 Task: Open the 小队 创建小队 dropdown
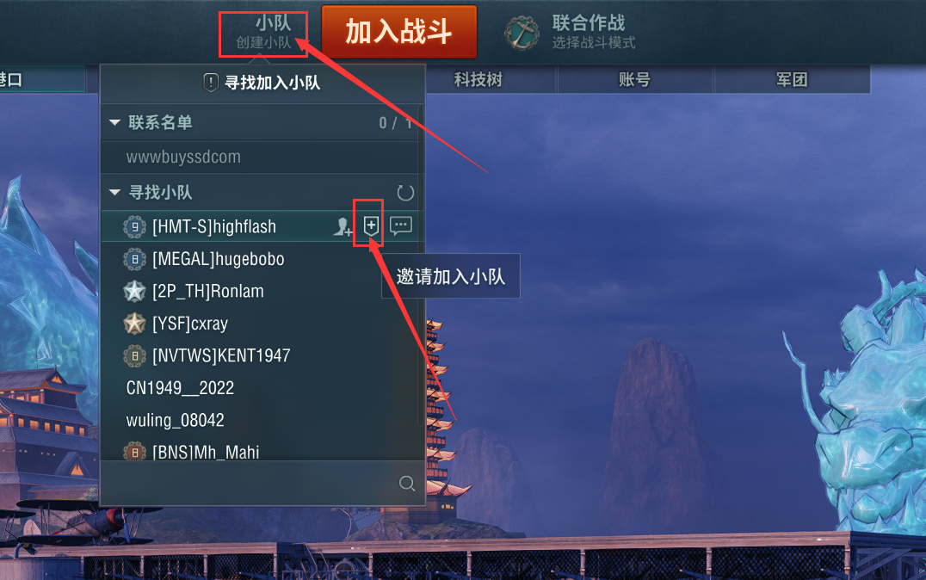263,34
